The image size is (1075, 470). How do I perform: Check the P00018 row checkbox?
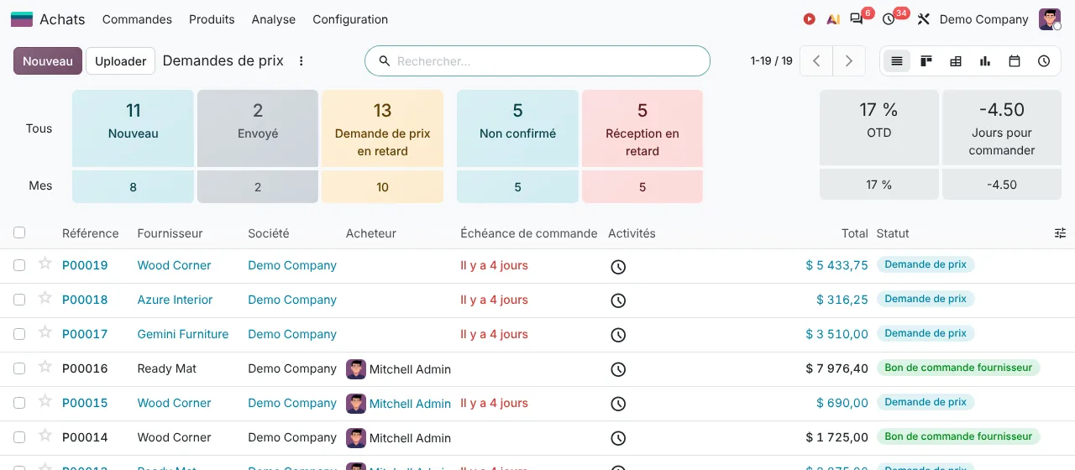point(19,300)
